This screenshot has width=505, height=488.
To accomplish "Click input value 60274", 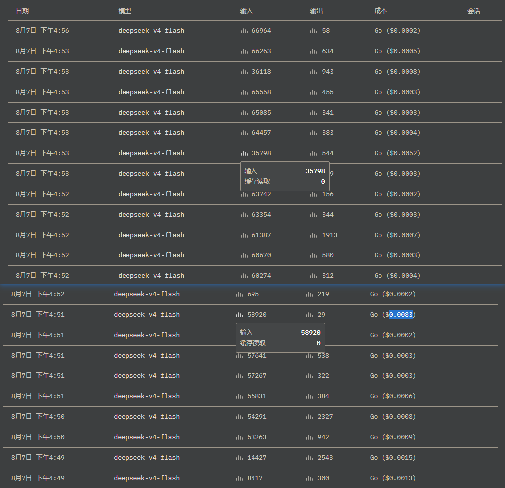I will tap(261, 276).
